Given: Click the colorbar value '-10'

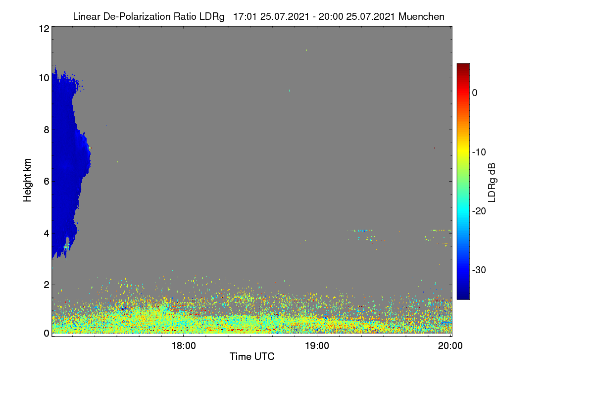Looking at the screenshot, I should tap(479, 152).
